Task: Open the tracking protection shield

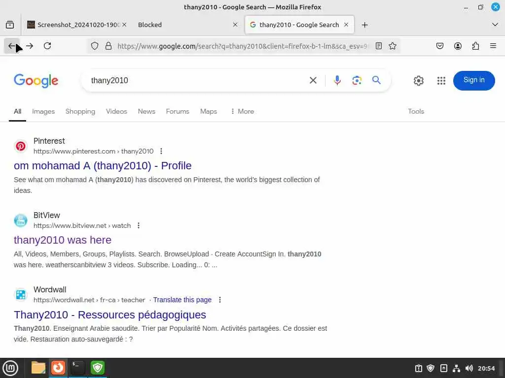Action: click(x=94, y=46)
